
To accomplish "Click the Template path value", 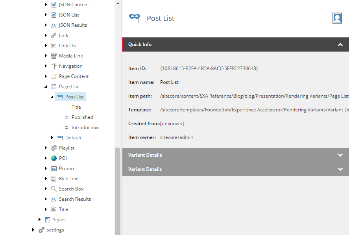I will coord(255,110).
